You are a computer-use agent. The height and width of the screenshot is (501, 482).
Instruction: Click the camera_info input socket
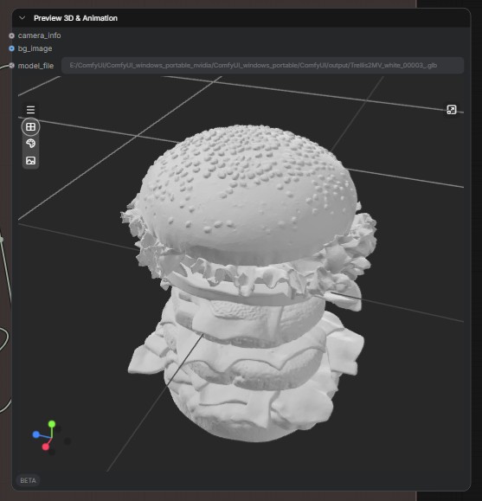point(11,35)
